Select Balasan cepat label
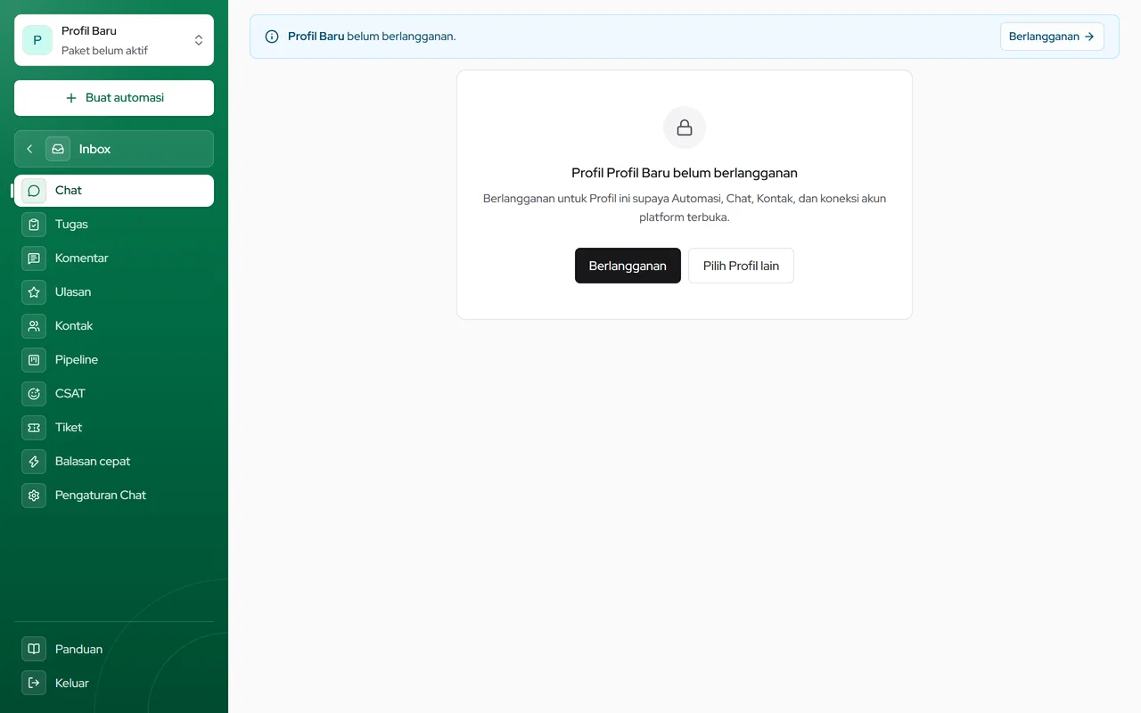The height and width of the screenshot is (713, 1141). (x=93, y=462)
